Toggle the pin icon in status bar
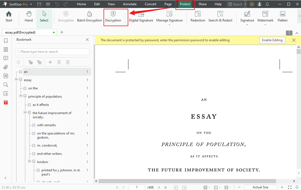301x190 pixels. pos(297,187)
